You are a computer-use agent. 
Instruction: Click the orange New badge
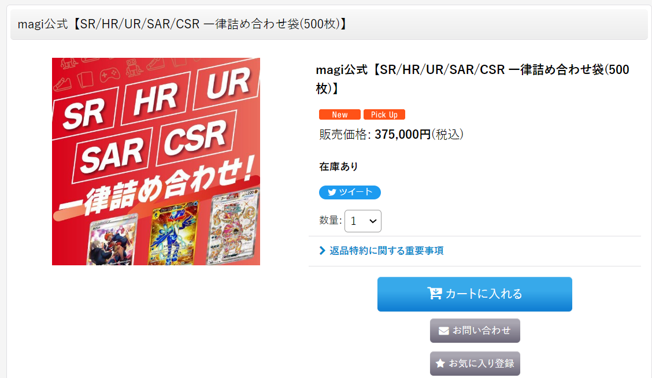340,115
